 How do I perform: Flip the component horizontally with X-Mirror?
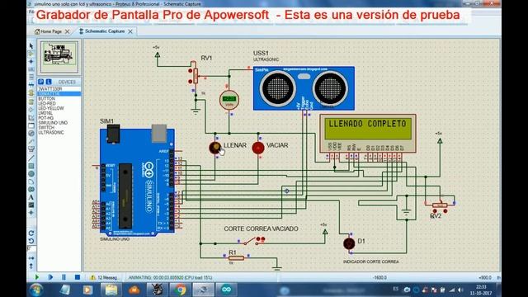click(31, 258)
